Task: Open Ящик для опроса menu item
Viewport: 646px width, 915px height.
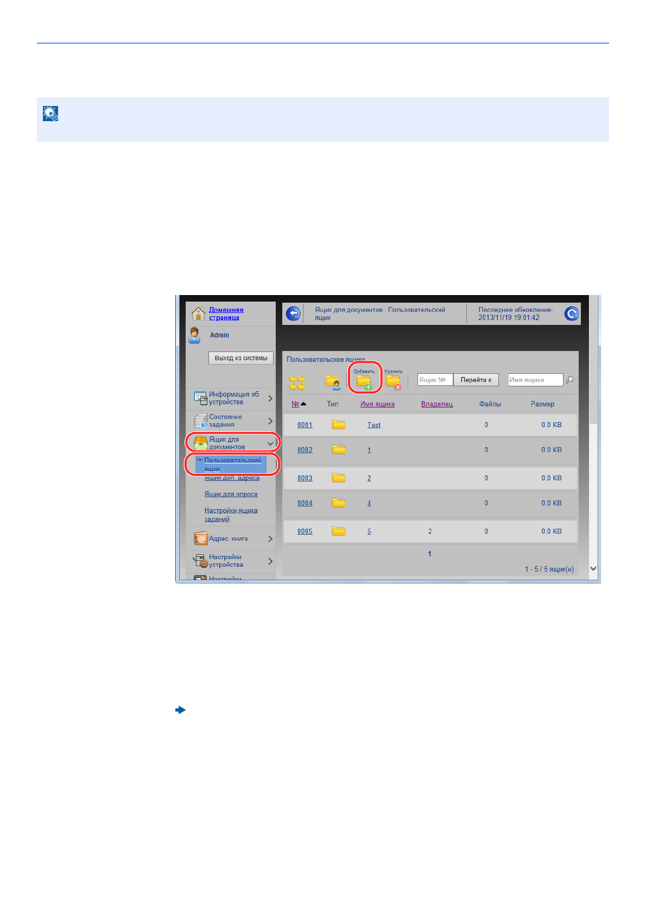Action: pos(231,494)
